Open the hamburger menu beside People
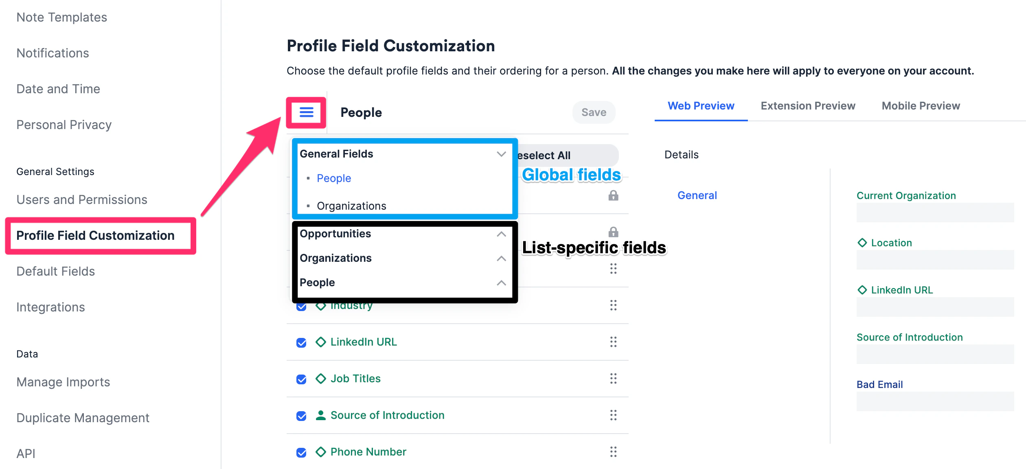 (x=306, y=112)
